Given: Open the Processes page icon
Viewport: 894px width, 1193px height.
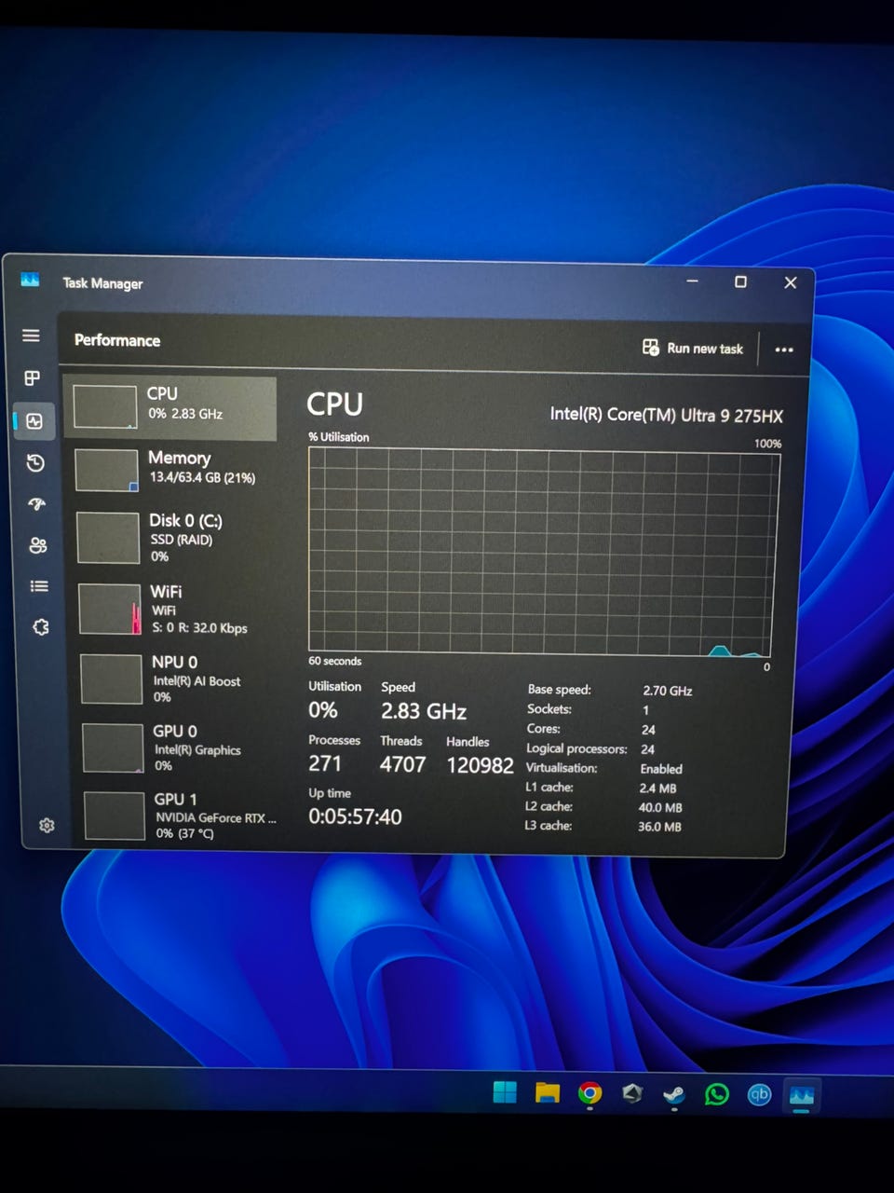Looking at the screenshot, I should [x=33, y=377].
